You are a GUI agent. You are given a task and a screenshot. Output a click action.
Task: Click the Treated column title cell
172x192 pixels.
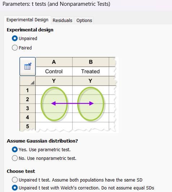pyautogui.click(x=91, y=71)
